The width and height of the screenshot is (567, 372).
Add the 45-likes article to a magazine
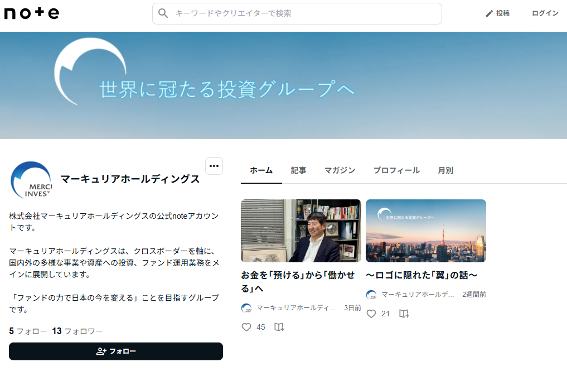point(279,327)
